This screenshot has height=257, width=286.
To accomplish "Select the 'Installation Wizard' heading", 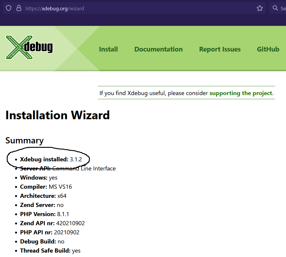I will click(58, 115).
